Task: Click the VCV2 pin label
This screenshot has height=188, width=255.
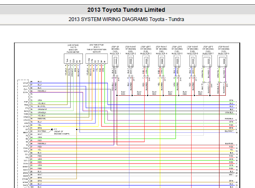Action: pyautogui.click(x=25, y=83)
